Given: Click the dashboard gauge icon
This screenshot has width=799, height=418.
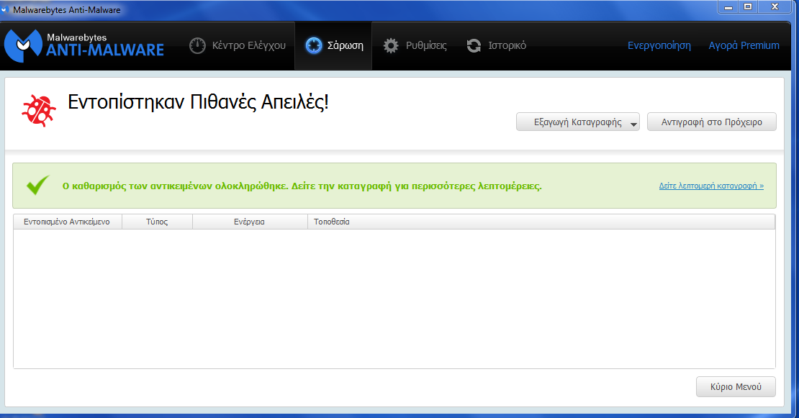Looking at the screenshot, I should [197, 46].
